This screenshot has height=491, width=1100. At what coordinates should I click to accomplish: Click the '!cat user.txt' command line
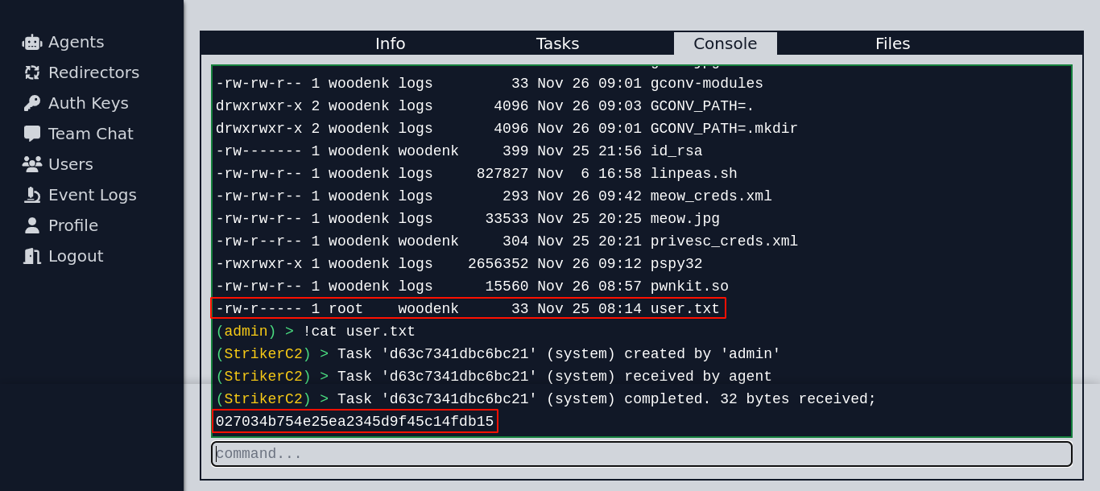pyautogui.click(x=358, y=332)
